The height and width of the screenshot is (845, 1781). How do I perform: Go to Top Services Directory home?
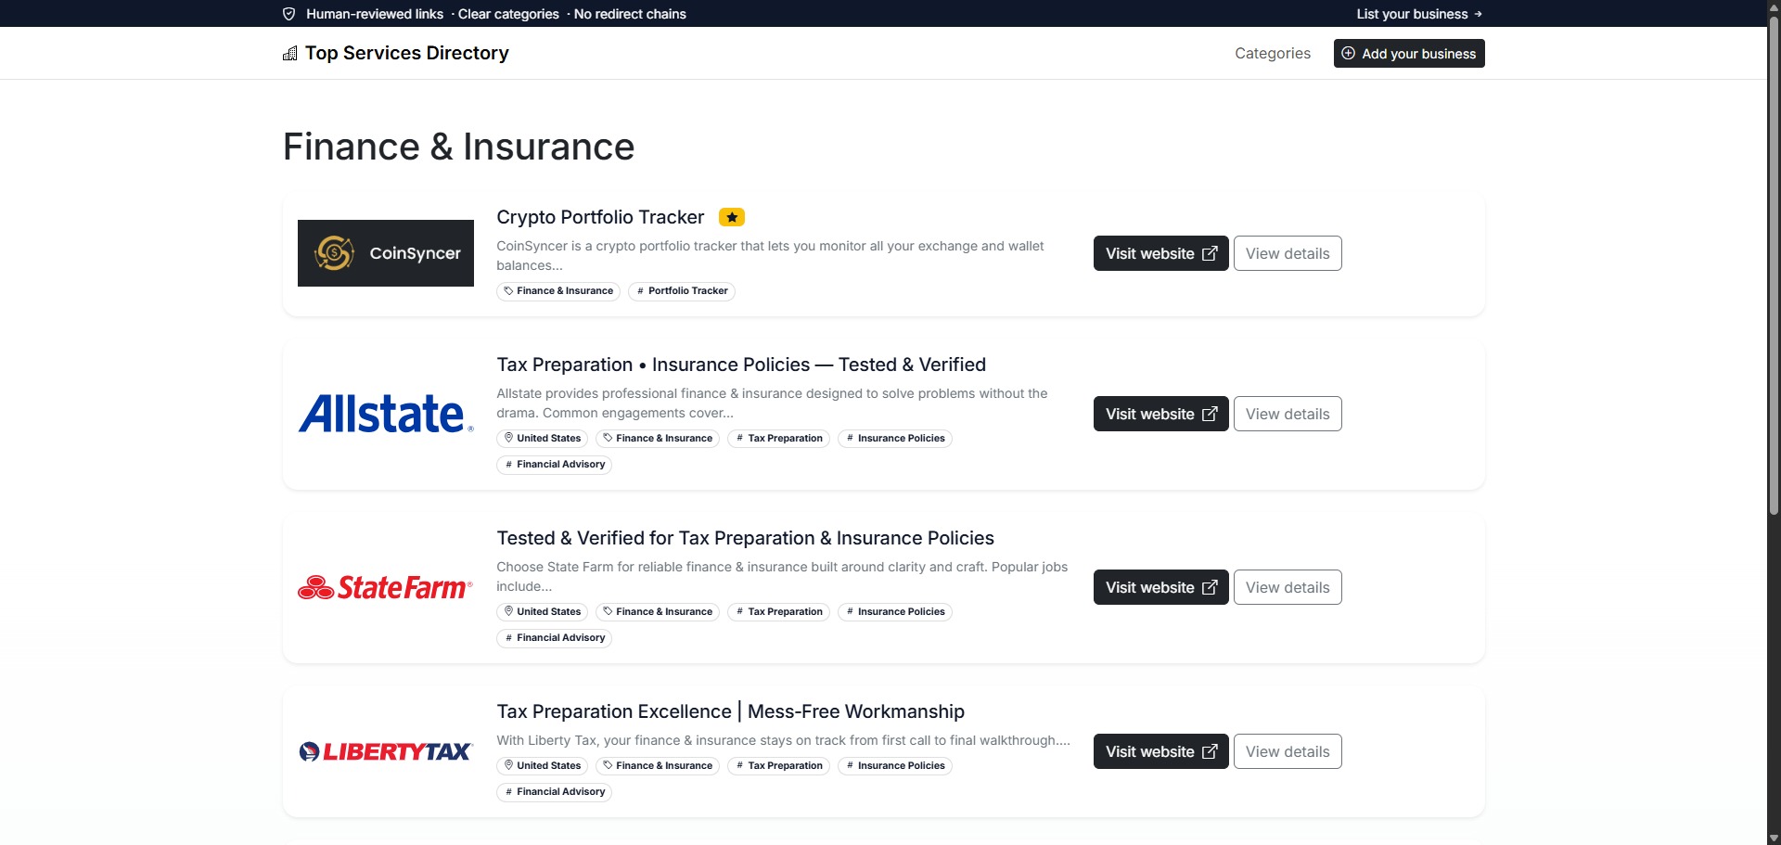click(x=406, y=54)
